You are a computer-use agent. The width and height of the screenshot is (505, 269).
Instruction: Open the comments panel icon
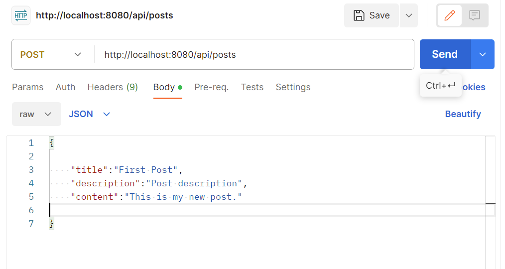coord(475,15)
